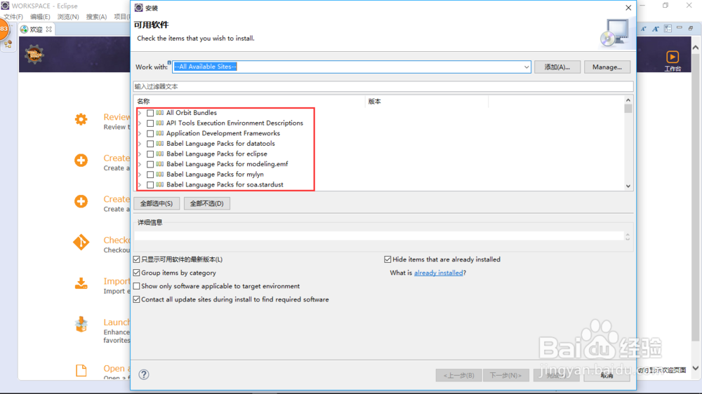Viewport: 702px width, 394px height.
Task: Click the Launch marketplace icon
Action: pos(81,324)
